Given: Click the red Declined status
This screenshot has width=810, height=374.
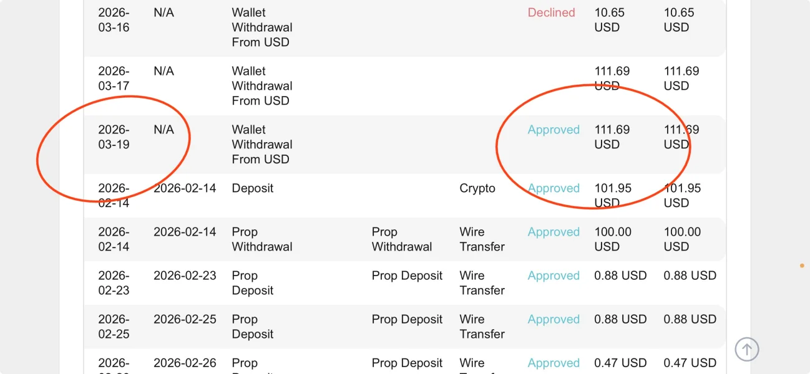Looking at the screenshot, I should pyautogui.click(x=551, y=12).
